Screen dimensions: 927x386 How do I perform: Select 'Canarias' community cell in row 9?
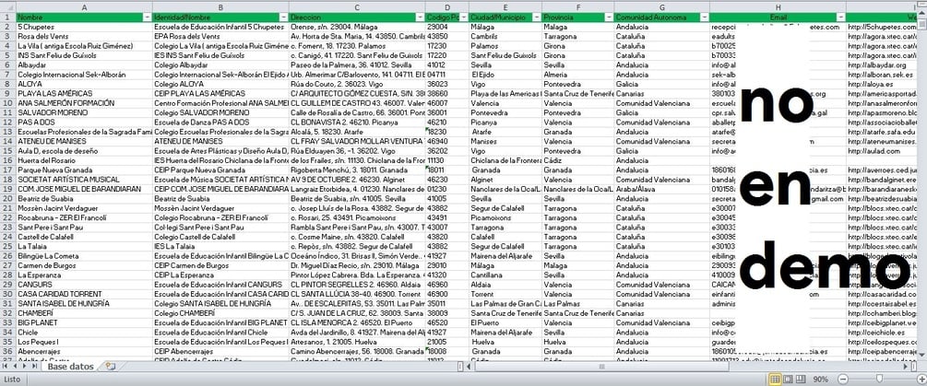tap(661, 94)
